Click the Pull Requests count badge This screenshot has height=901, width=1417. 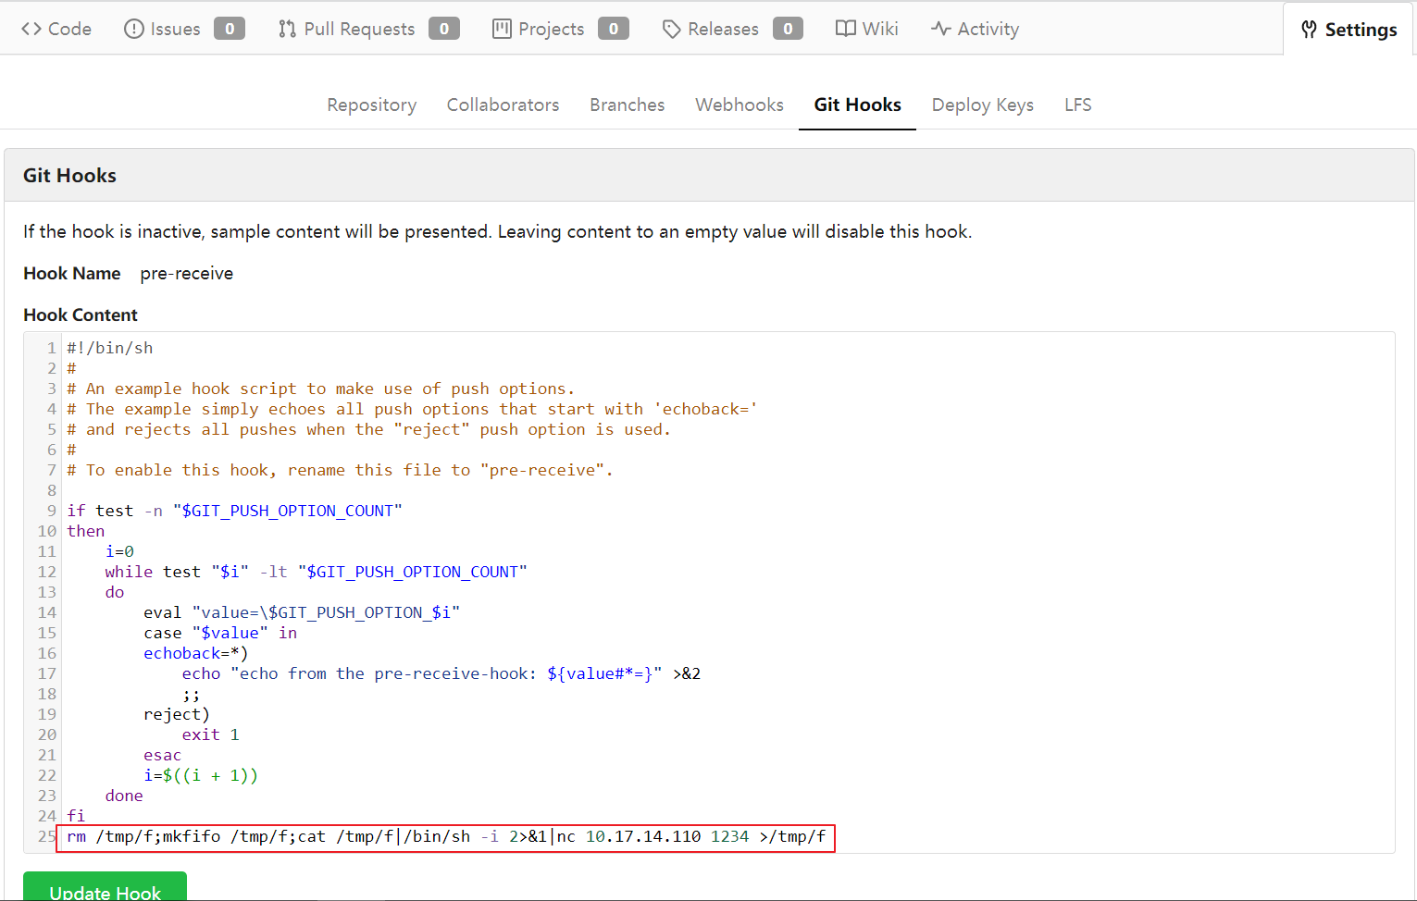tap(444, 29)
